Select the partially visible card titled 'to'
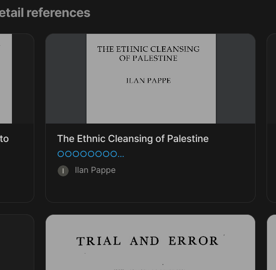Viewport: 276px width, 270px height. tap(17, 118)
